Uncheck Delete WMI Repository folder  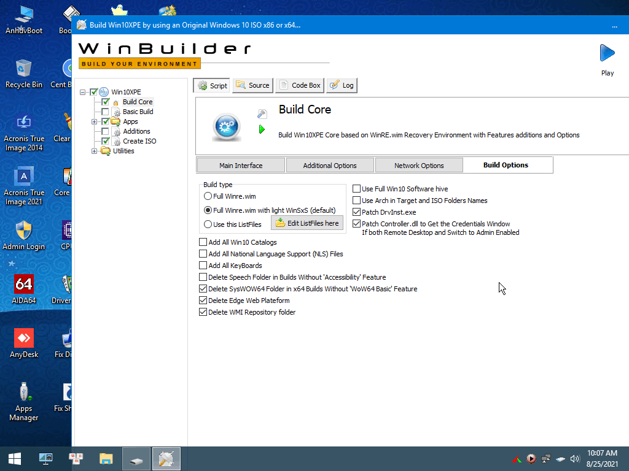pyautogui.click(x=203, y=312)
